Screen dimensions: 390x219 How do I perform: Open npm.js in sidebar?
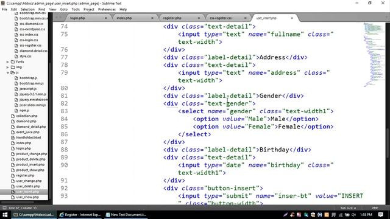[24, 111]
